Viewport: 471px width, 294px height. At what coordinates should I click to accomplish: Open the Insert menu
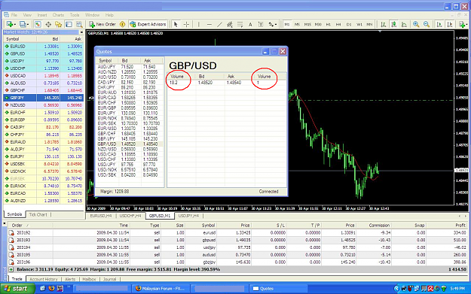pyautogui.click(x=42, y=15)
